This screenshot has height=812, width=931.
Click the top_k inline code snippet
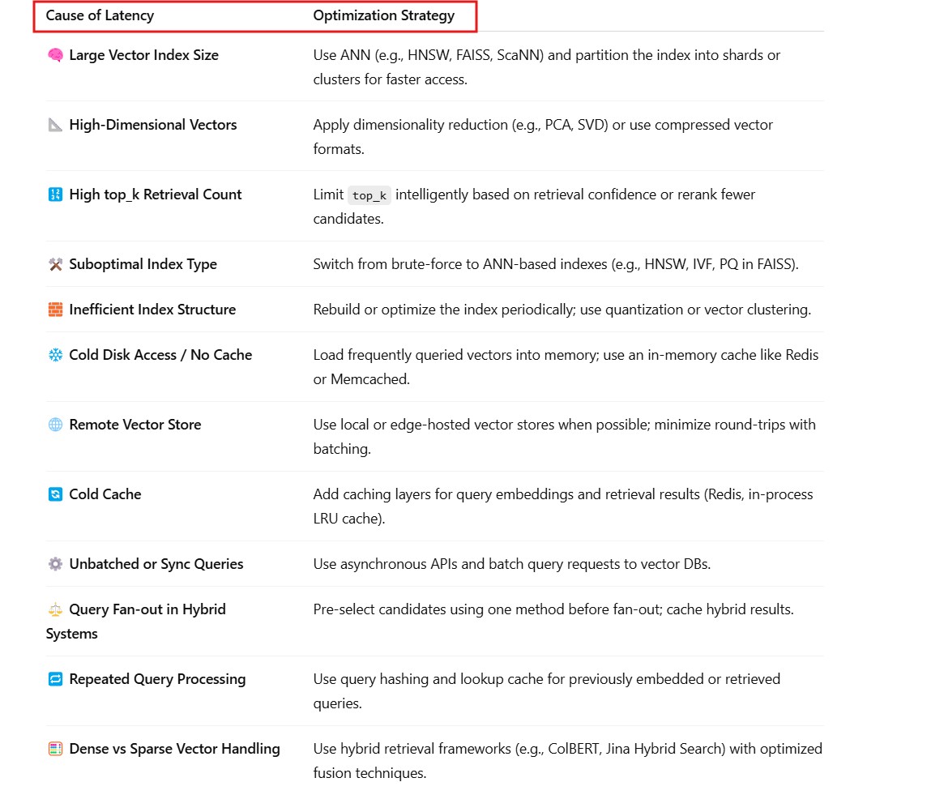click(x=369, y=195)
